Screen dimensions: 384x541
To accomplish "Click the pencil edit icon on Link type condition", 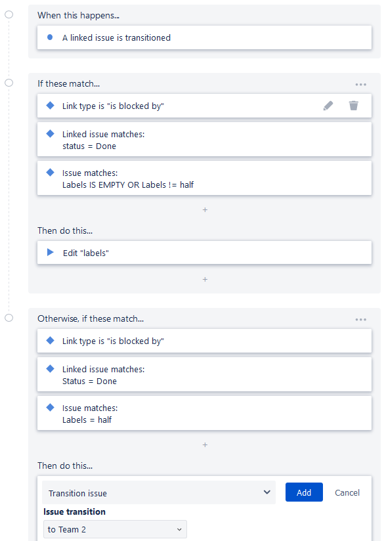I will (x=328, y=106).
